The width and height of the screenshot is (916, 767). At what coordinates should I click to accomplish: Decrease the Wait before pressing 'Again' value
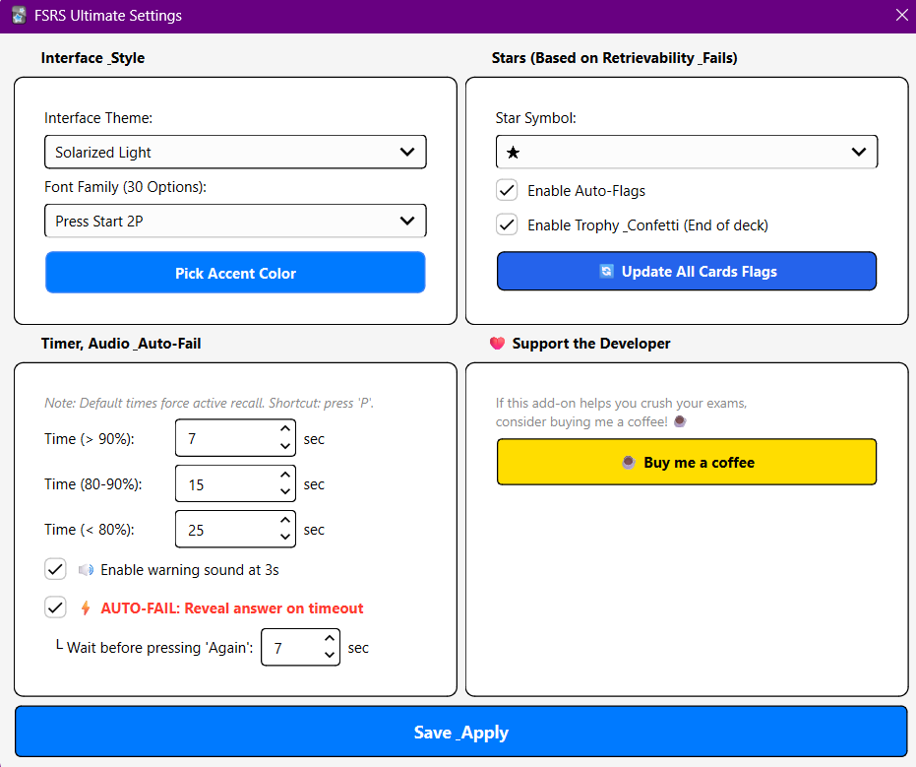point(330,656)
